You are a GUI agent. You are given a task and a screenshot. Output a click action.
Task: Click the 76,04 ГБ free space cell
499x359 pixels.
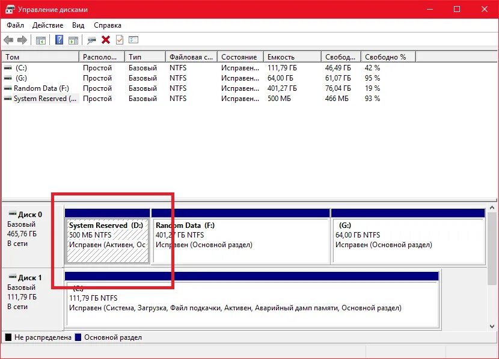coord(338,88)
